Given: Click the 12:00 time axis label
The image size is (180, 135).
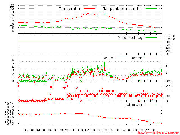Looking at the screenshot, I should (90, 130).
